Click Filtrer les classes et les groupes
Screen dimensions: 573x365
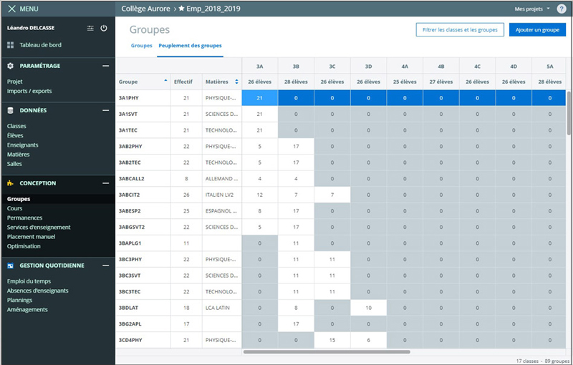point(459,30)
